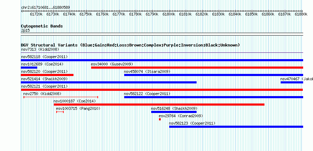Select the nsv521414 (Shaikh2009) blue bar

109,82
